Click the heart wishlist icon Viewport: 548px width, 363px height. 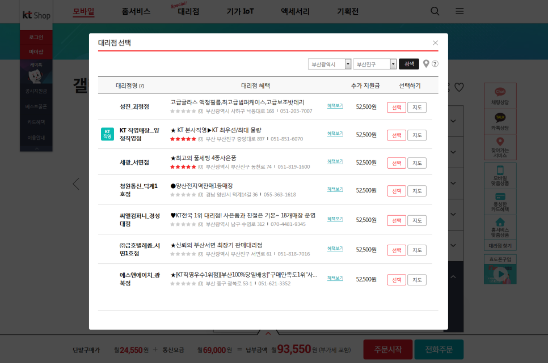click(459, 87)
